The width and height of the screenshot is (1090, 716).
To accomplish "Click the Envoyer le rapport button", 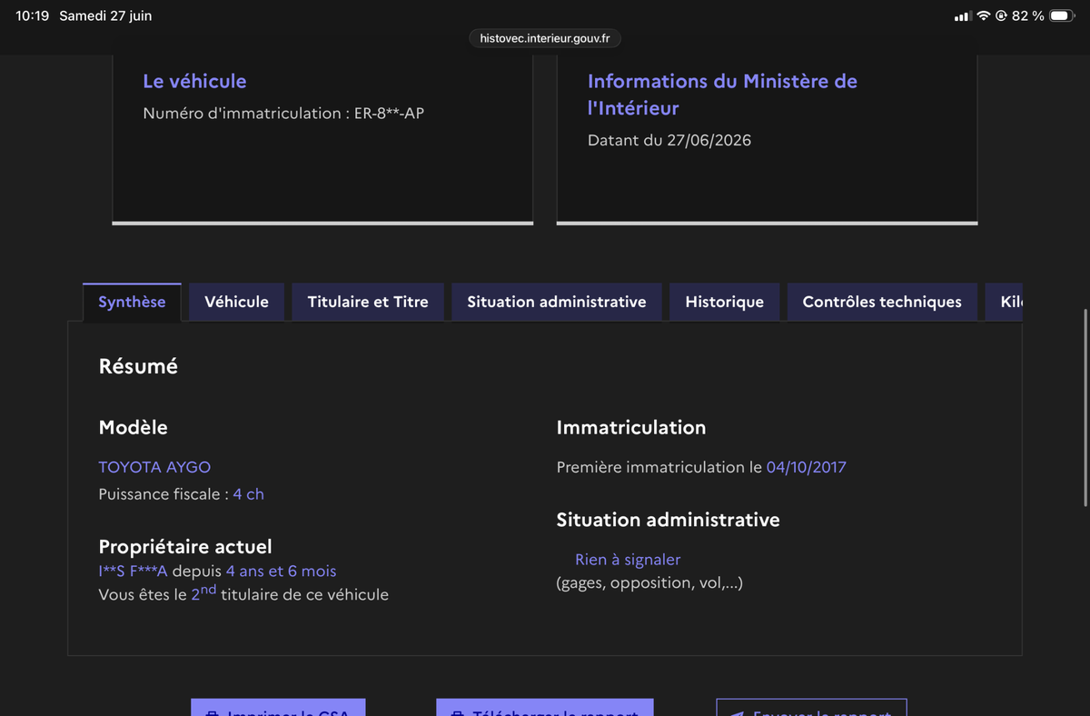I will point(811,707).
